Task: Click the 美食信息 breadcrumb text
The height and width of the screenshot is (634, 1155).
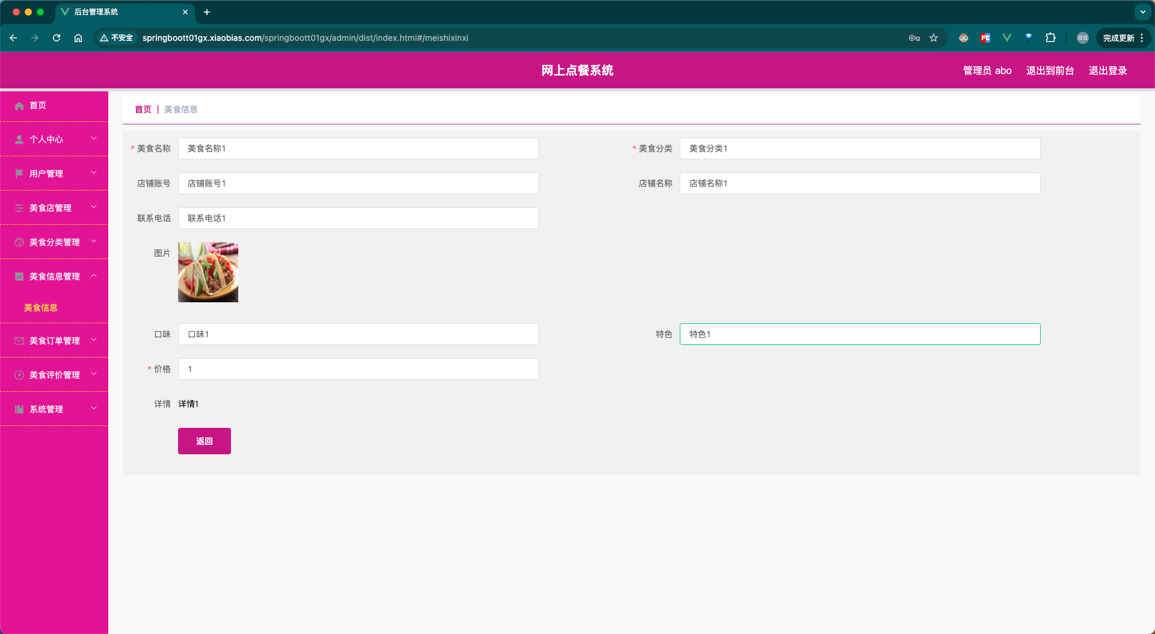Action: (x=181, y=109)
